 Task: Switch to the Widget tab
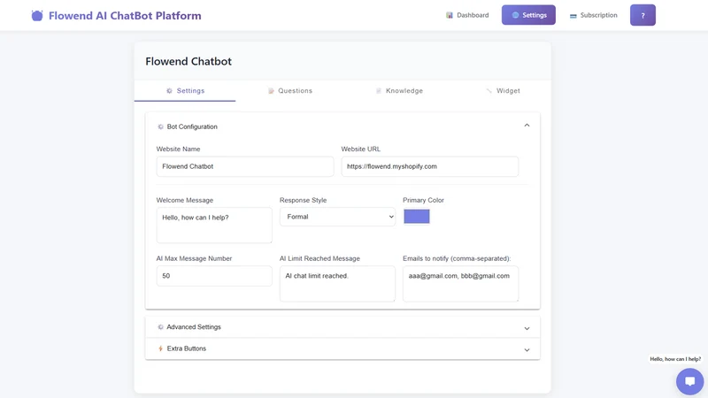point(503,91)
